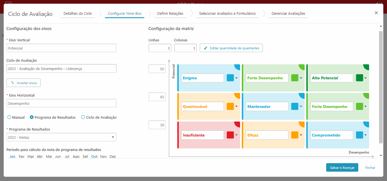Click the Fechar link
387x181 pixels.
coord(370,168)
